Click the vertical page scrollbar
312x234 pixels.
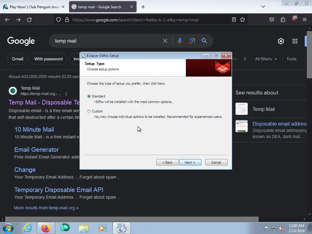tap(310, 54)
